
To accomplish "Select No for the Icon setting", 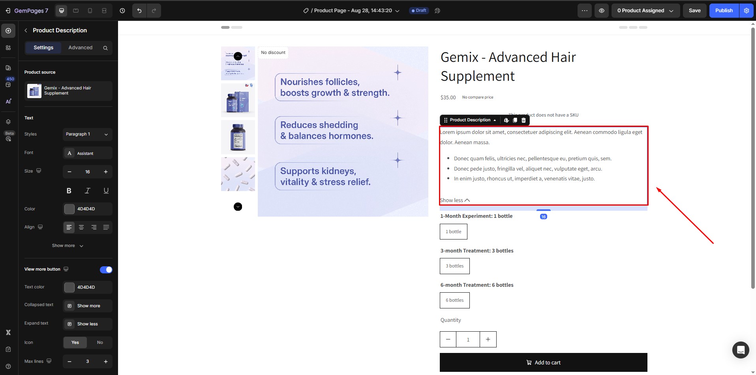I will point(99,342).
